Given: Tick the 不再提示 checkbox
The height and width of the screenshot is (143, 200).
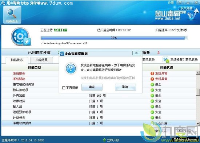Looking at the screenshot, I should pyautogui.click(x=64, y=88).
